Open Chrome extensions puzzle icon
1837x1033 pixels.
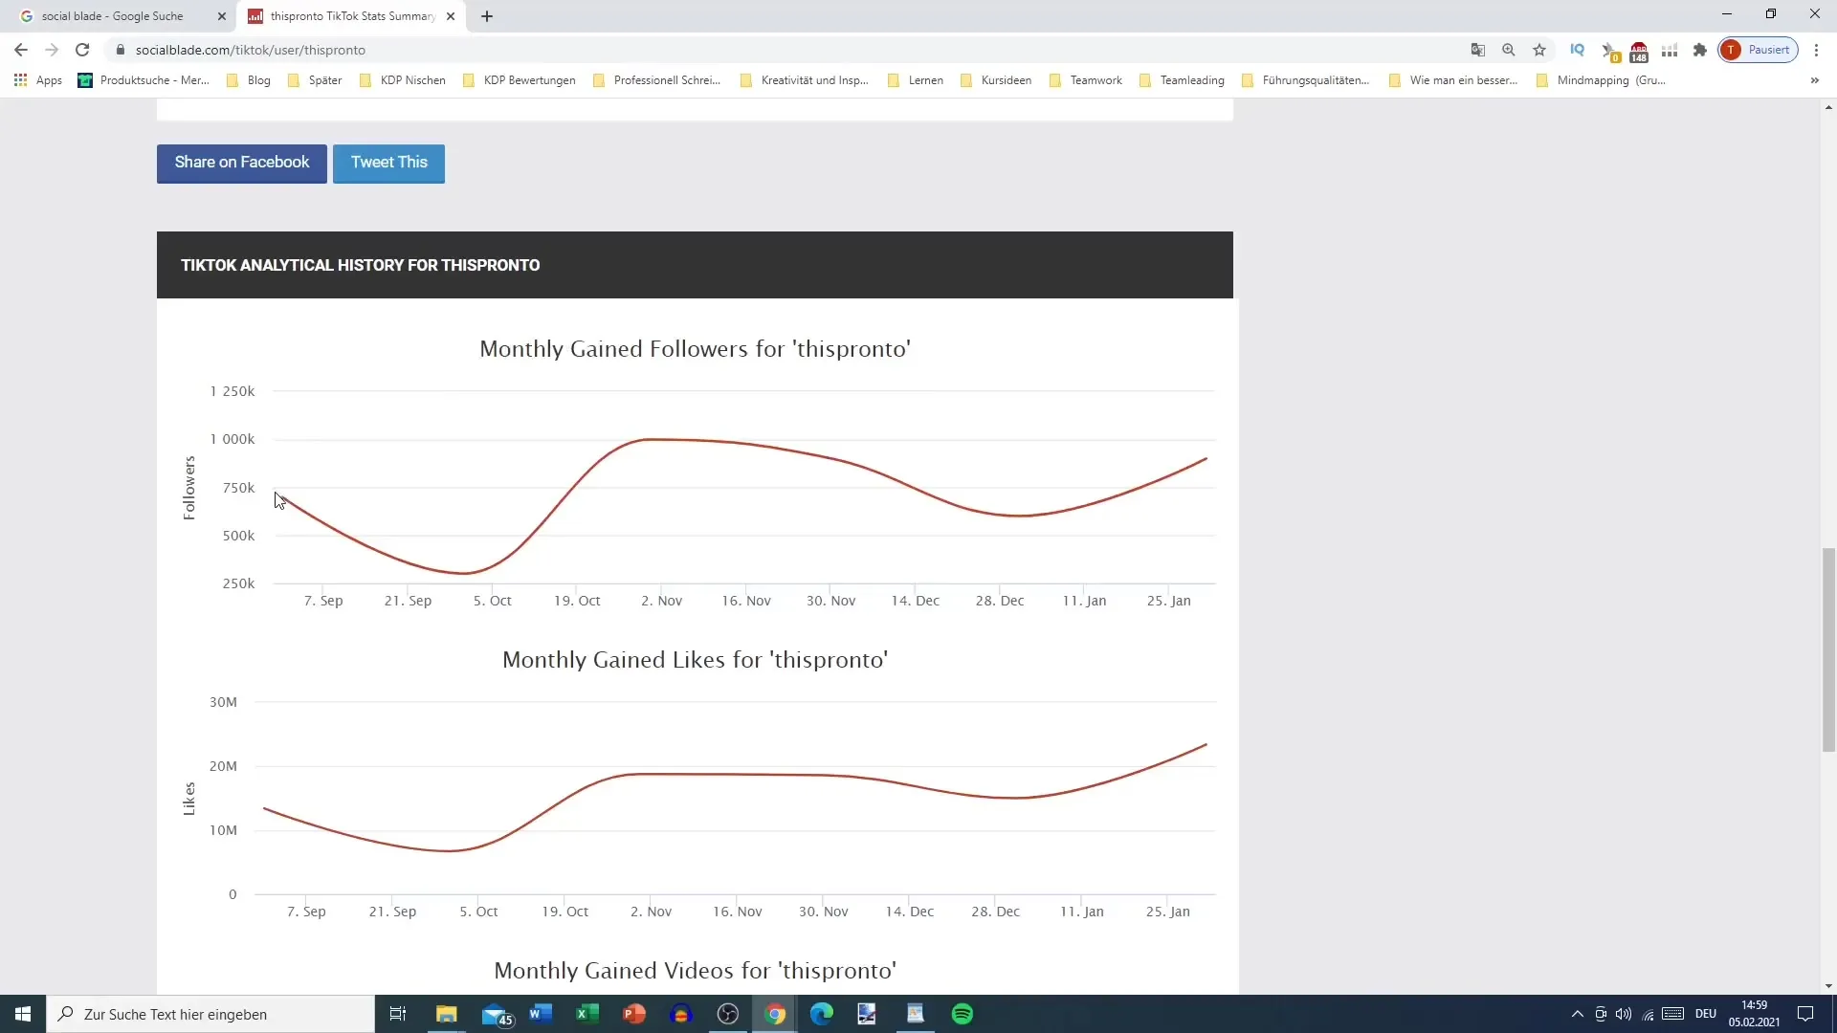tap(1700, 50)
